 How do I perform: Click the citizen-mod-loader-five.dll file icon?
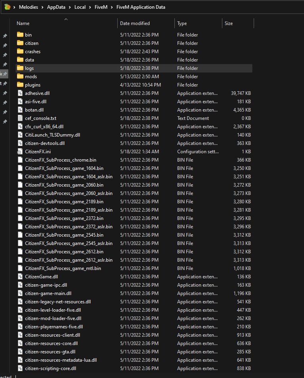[21, 318]
